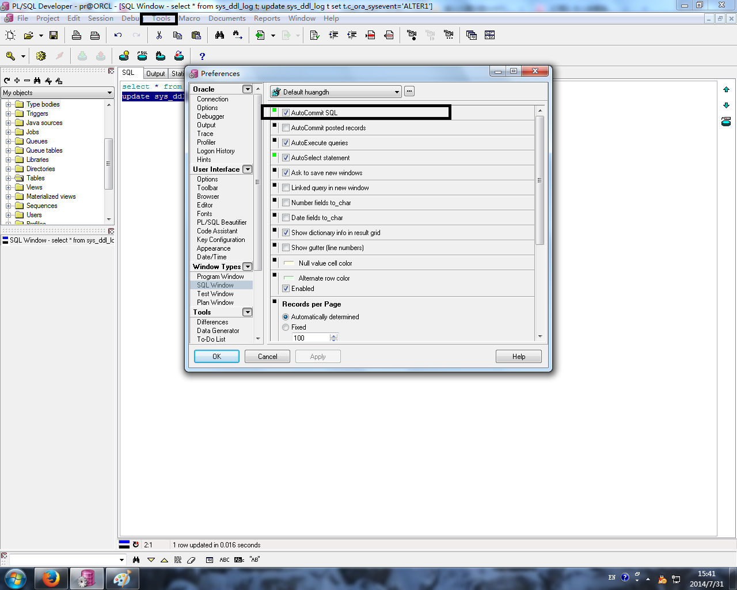Uncheck the AutoCommit SQL checkbox
The height and width of the screenshot is (590, 737).
[x=286, y=113]
